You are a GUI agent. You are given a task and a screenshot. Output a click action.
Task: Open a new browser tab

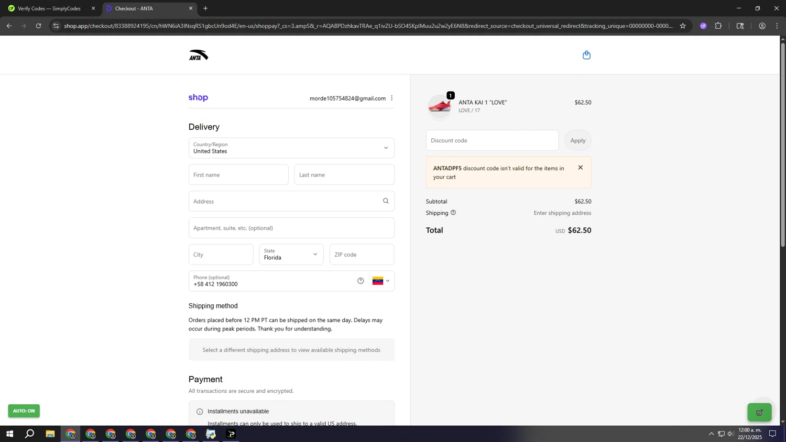click(x=205, y=8)
